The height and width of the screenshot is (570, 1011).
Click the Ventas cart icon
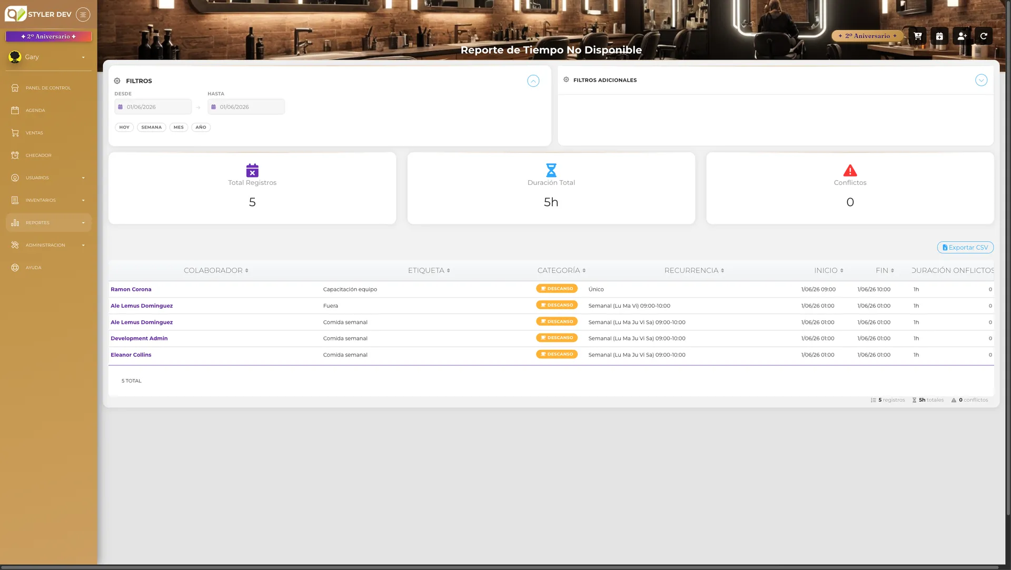click(x=15, y=133)
